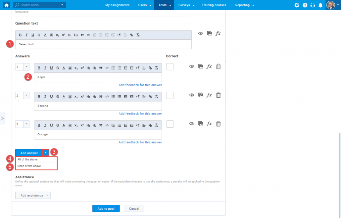This screenshot has width=341, height=218.
Task: Open the Surveys menu
Action: click(186, 5)
